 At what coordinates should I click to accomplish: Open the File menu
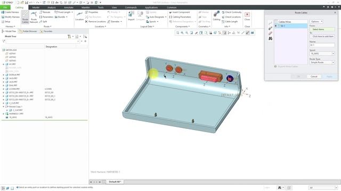pyautogui.click(x=5, y=7)
